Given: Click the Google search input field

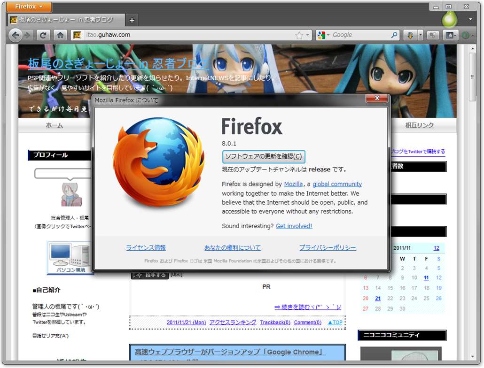Looking at the screenshot, I should tap(360, 35).
